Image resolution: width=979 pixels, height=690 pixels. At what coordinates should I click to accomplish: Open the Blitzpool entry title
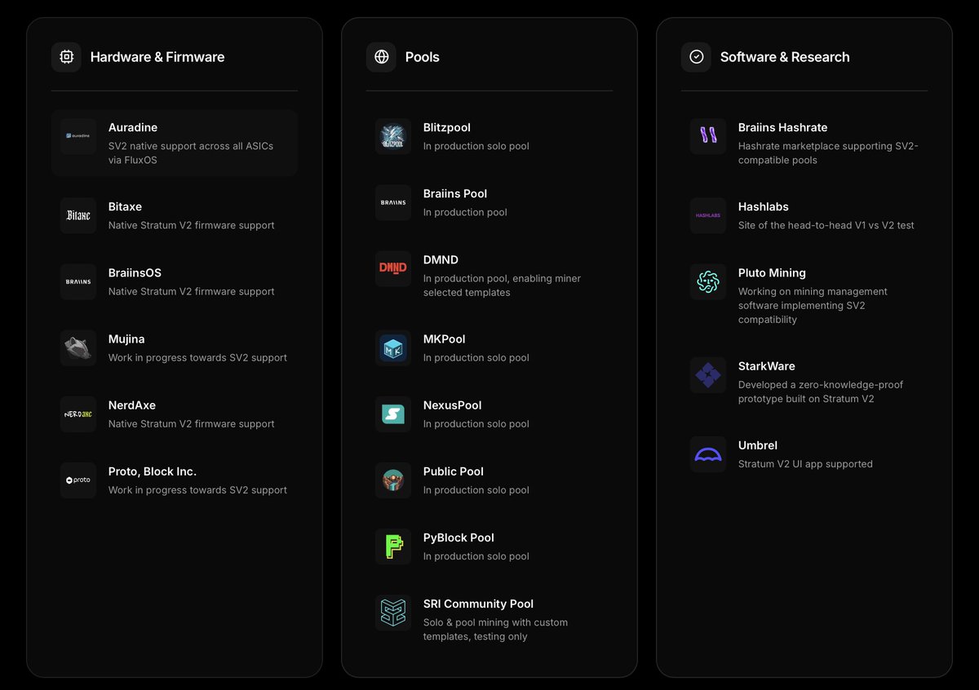tap(447, 127)
